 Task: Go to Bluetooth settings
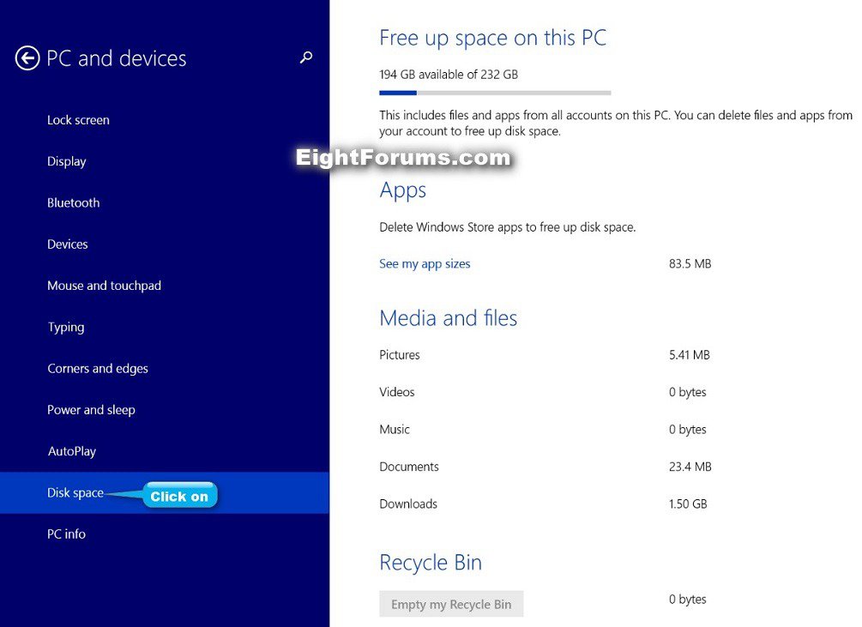pyautogui.click(x=74, y=203)
